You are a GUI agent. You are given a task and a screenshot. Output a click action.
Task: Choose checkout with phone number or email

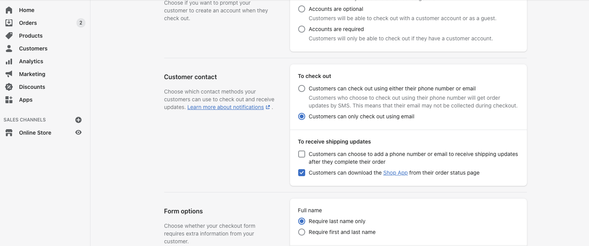(302, 88)
